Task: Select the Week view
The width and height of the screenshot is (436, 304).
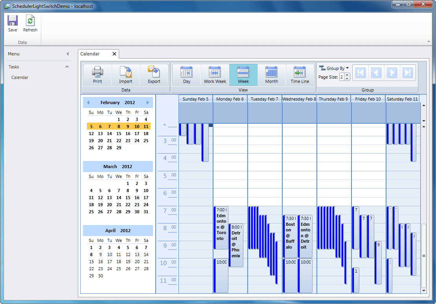Action: pos(243,75)
